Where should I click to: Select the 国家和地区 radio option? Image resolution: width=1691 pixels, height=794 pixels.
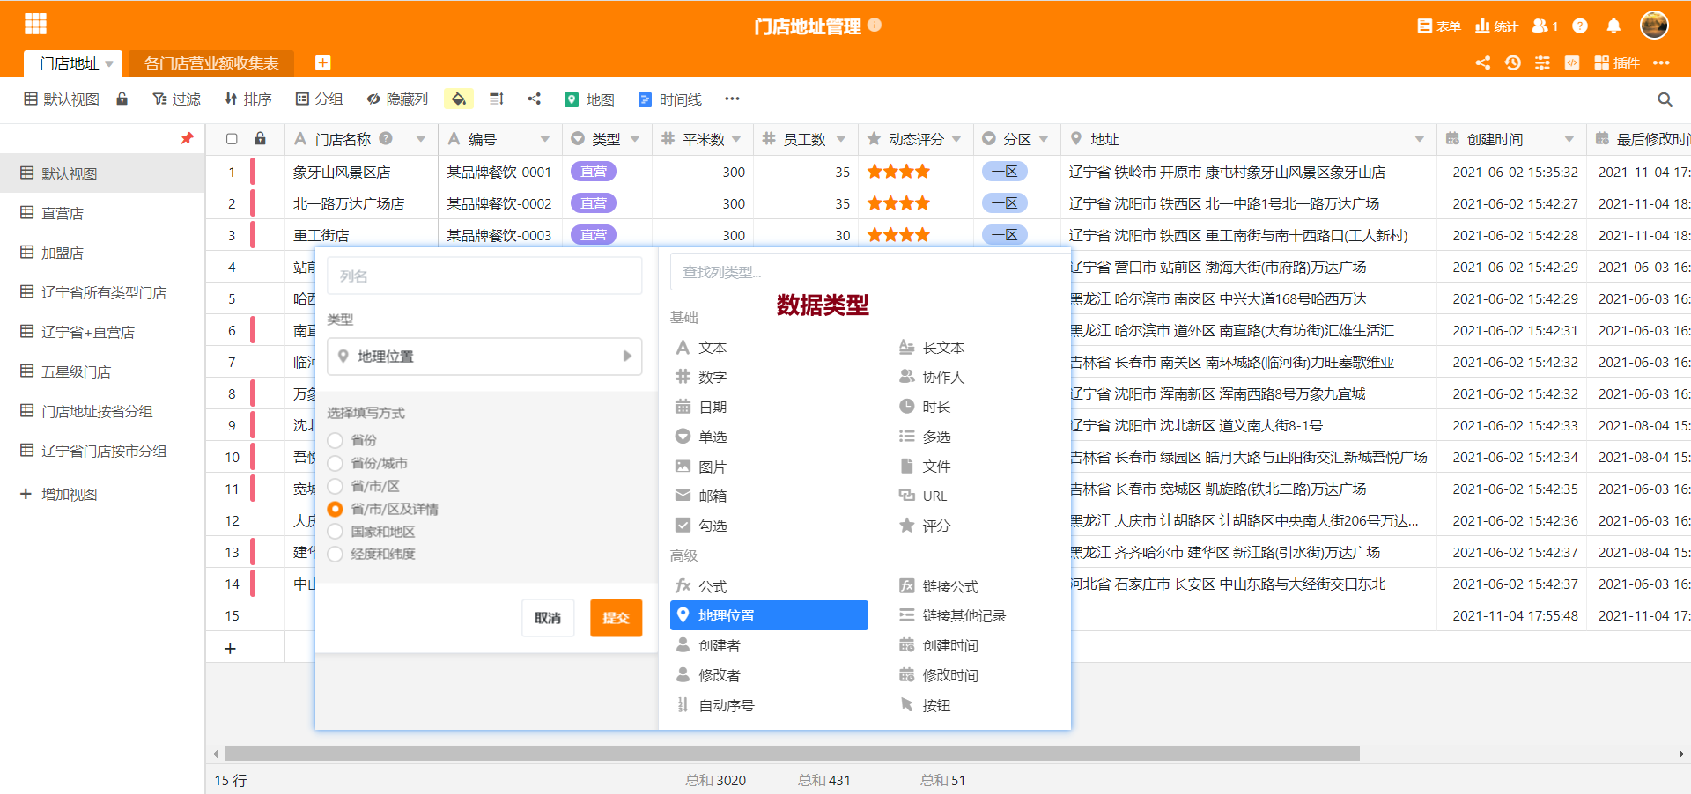335,532
